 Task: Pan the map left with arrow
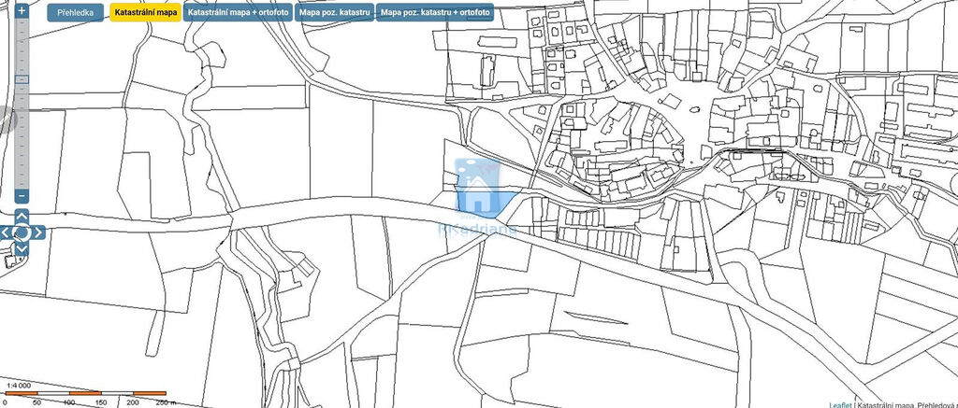click(7, 232)
